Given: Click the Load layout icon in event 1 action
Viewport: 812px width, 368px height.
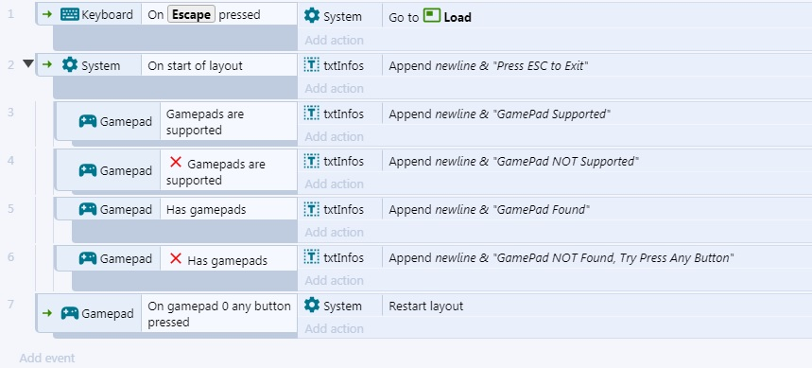Looking at the screenshot, I should [431, 15].
